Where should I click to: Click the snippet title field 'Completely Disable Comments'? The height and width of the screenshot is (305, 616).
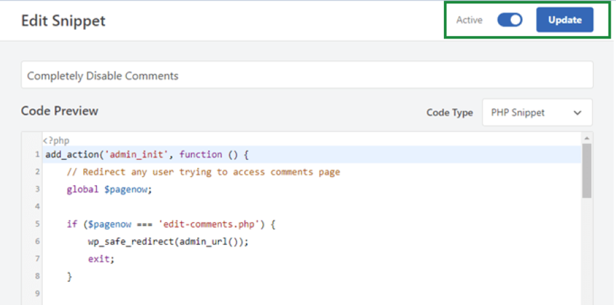[x=306, y=75]
